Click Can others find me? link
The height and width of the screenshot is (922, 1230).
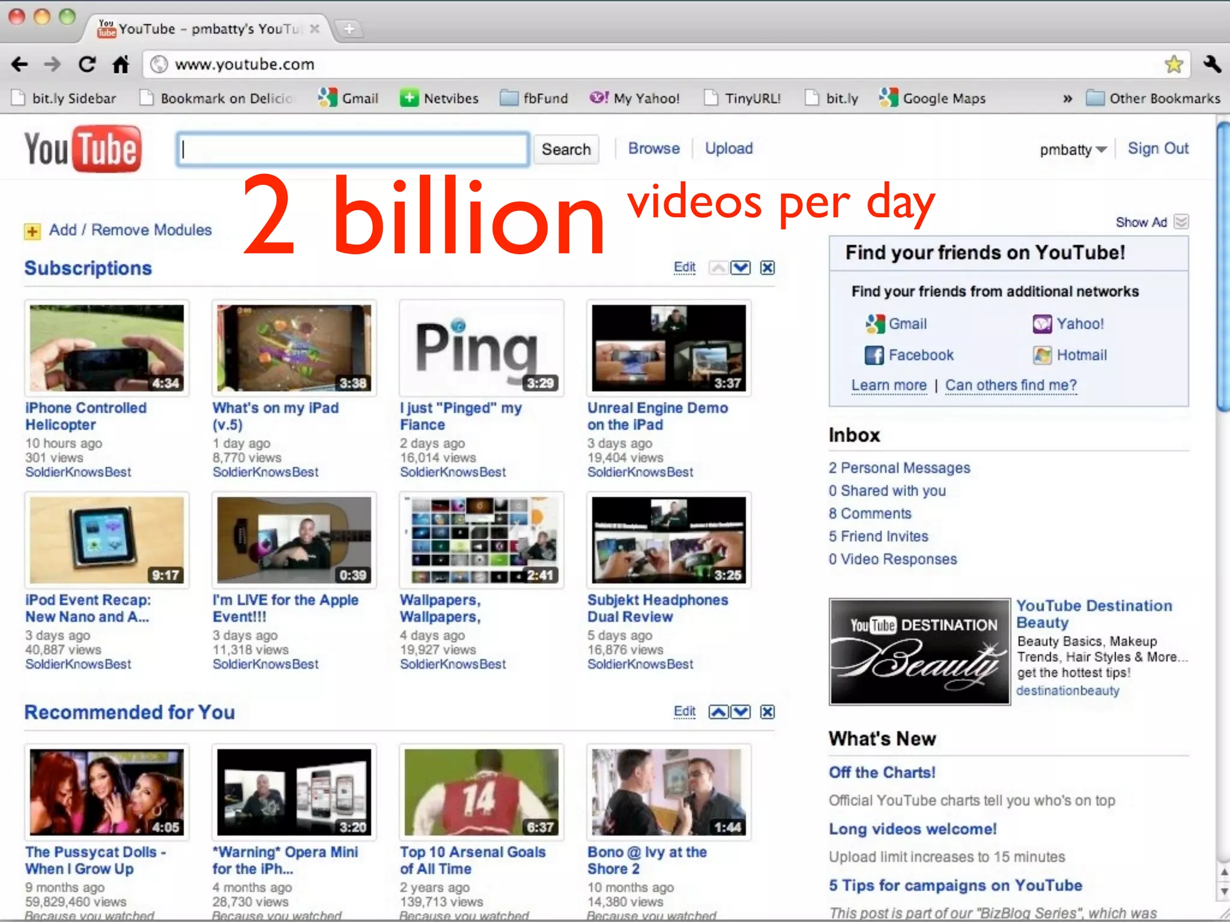click(x=1011, y=385)
